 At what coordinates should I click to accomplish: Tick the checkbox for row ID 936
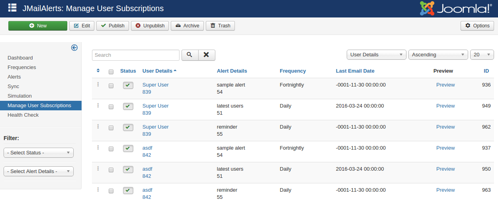tap(111, 86)
